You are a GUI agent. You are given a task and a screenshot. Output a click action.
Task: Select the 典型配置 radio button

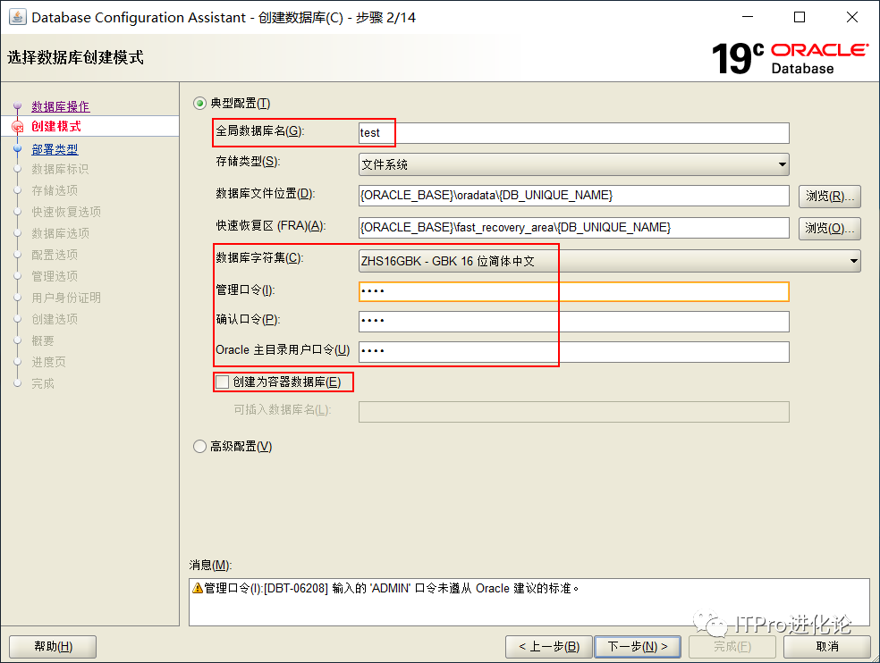pos(199,104)
